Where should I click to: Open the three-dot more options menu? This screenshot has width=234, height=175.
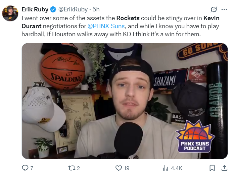[x=224, y=9]
